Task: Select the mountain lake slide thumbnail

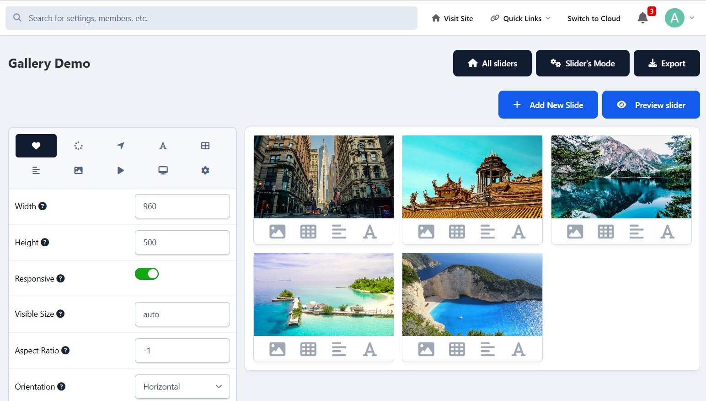Action: (621, 177)
